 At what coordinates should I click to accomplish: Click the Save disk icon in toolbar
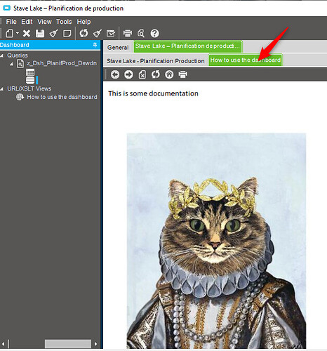(40, 34)
